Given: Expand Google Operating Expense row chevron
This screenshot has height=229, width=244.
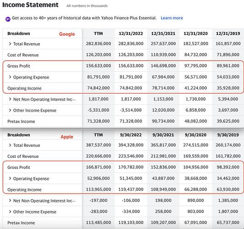Looking at the screenshot, I should coord(10,77).
